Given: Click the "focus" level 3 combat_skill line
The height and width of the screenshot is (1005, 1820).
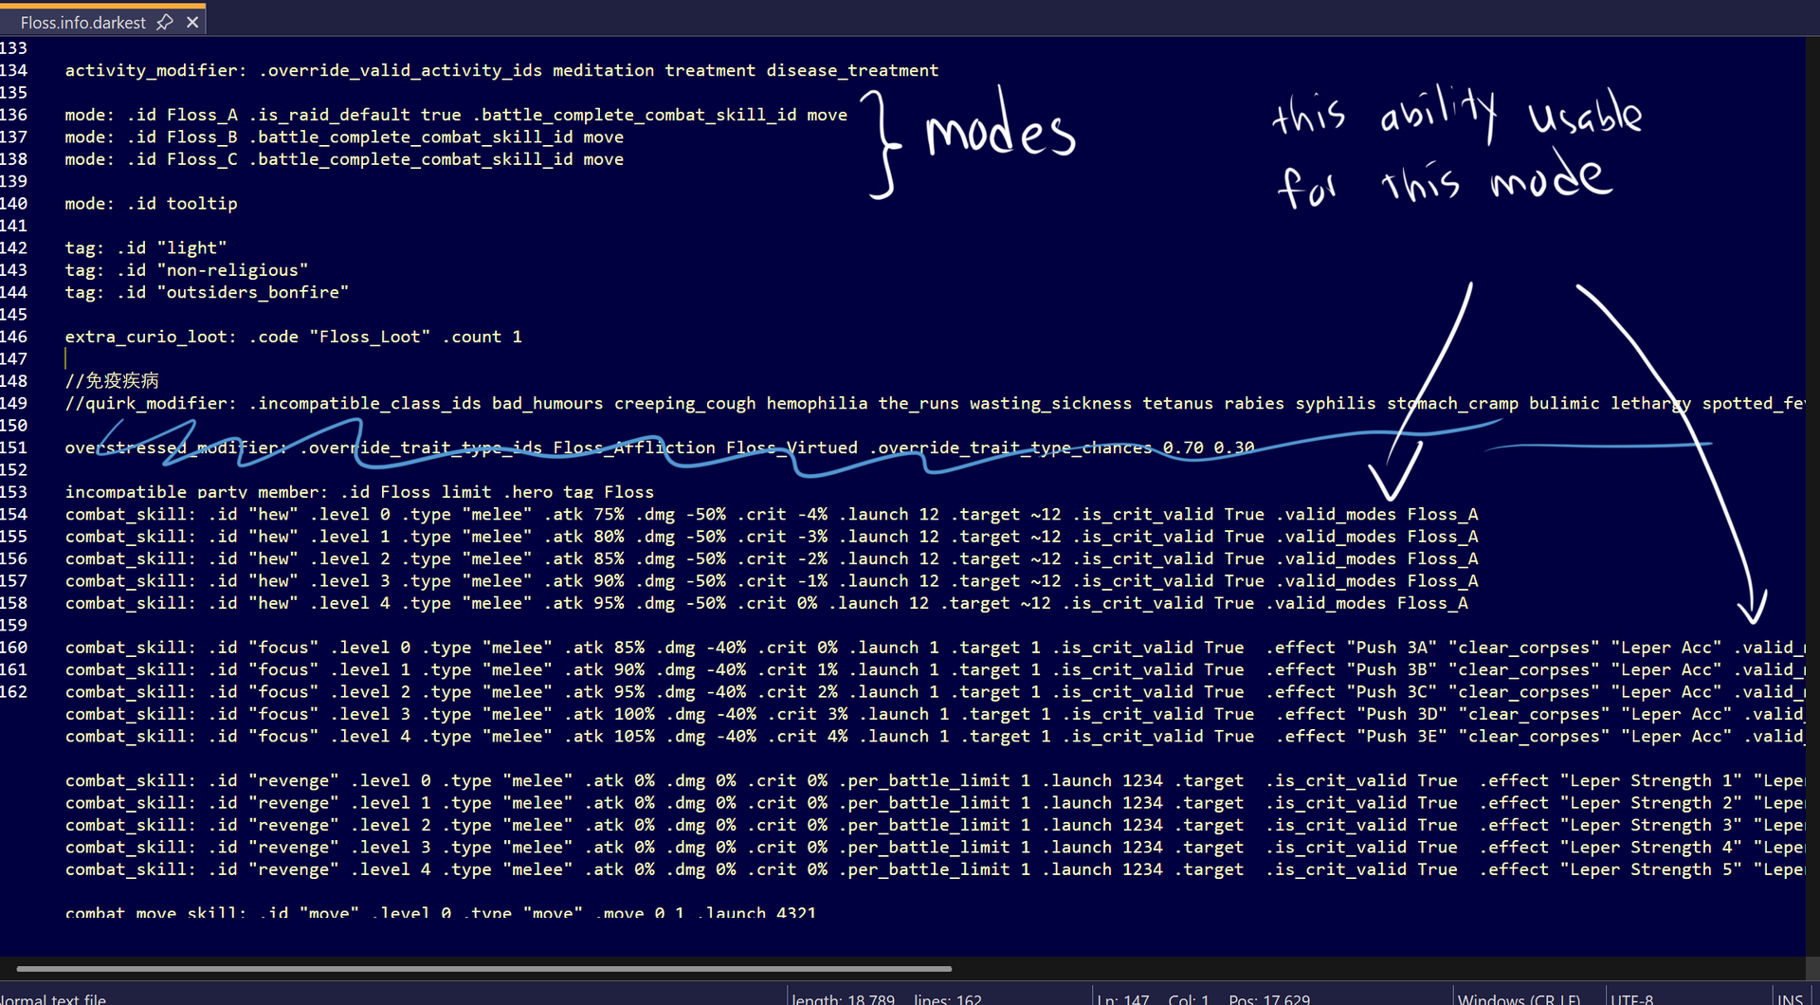Looking at the screenshot, I should pos(935,714).
